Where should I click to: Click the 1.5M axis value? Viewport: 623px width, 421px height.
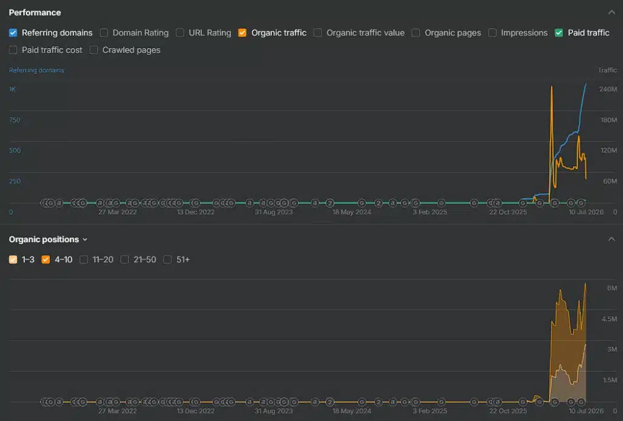pyautogui.click(x=610, y=380)
